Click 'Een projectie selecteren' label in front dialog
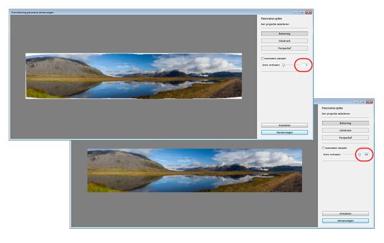Image resolution: width=384 pixels, height=243 pixels. tap(275, 24)
